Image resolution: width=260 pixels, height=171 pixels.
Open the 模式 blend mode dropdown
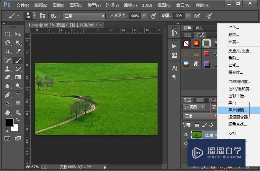(84, 16)
